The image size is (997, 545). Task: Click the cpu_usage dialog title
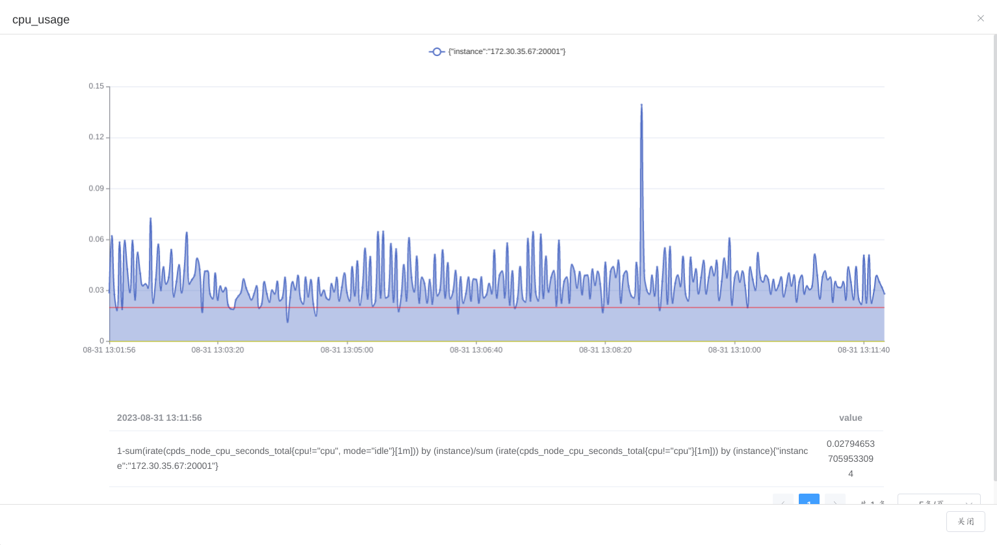tap(41, 20)
